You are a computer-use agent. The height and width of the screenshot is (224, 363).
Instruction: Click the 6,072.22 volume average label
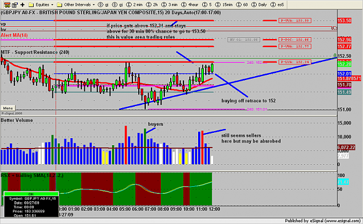tap(346, 147)
